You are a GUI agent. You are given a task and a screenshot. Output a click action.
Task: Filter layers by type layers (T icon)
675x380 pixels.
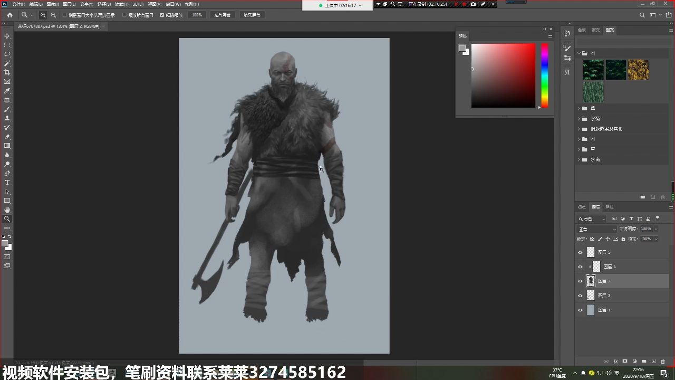(x=631, y=218)
